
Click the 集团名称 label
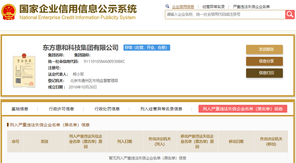click(x=56, y=55)
